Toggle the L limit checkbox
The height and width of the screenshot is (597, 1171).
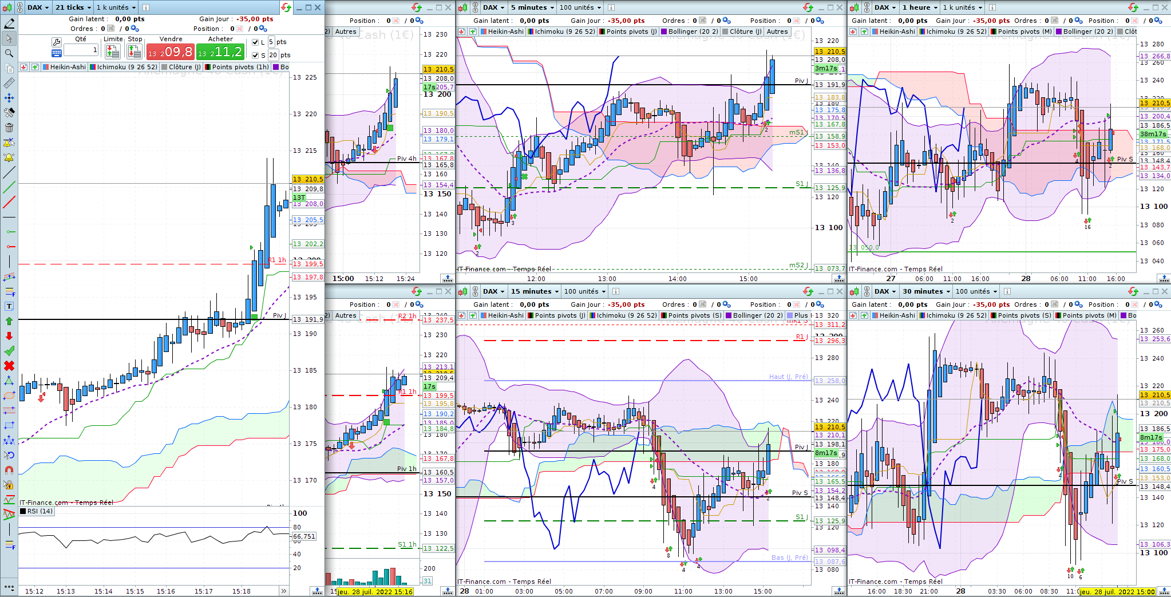[x=255, y=42]
